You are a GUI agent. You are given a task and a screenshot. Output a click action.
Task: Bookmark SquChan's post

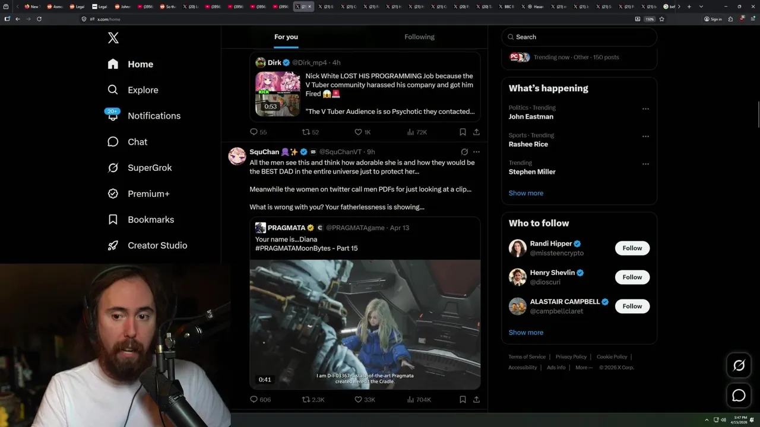(x=463, y=400)
